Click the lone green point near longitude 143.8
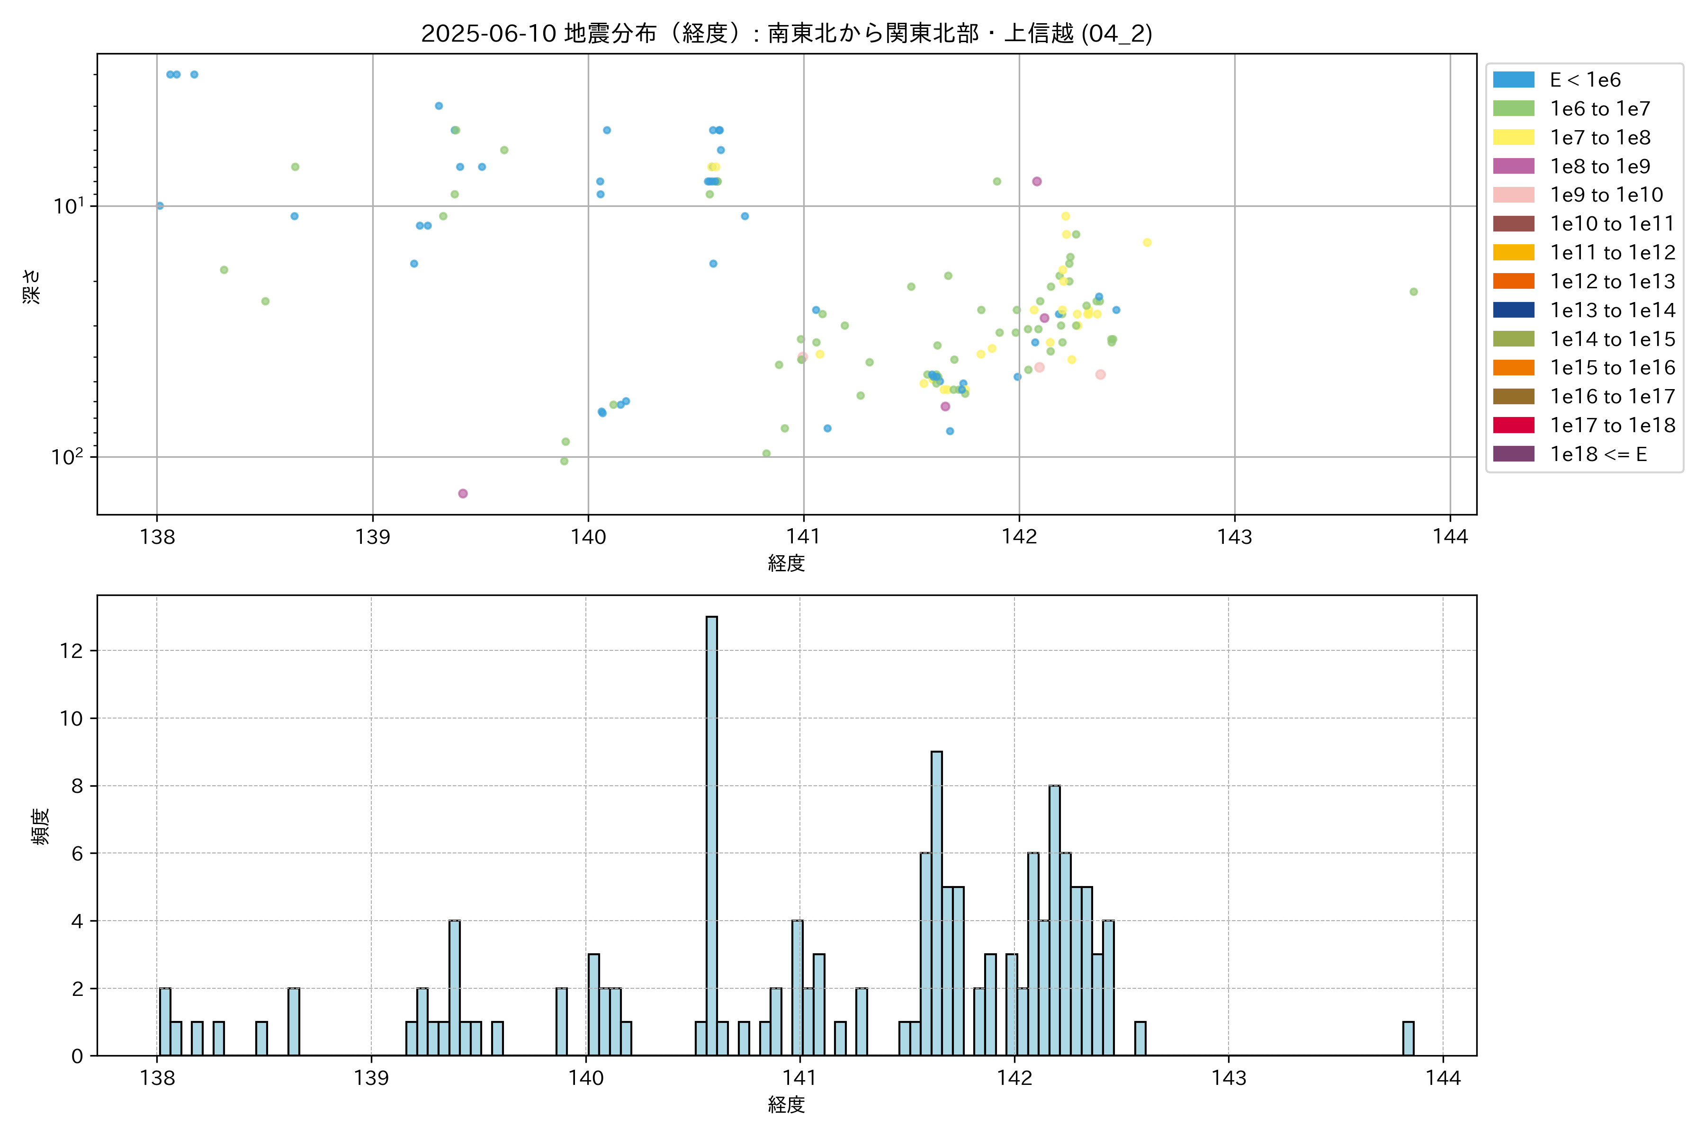The width and height of the screenshot is (1705, 1136). pyautogui.click(x=1414, y=292)
